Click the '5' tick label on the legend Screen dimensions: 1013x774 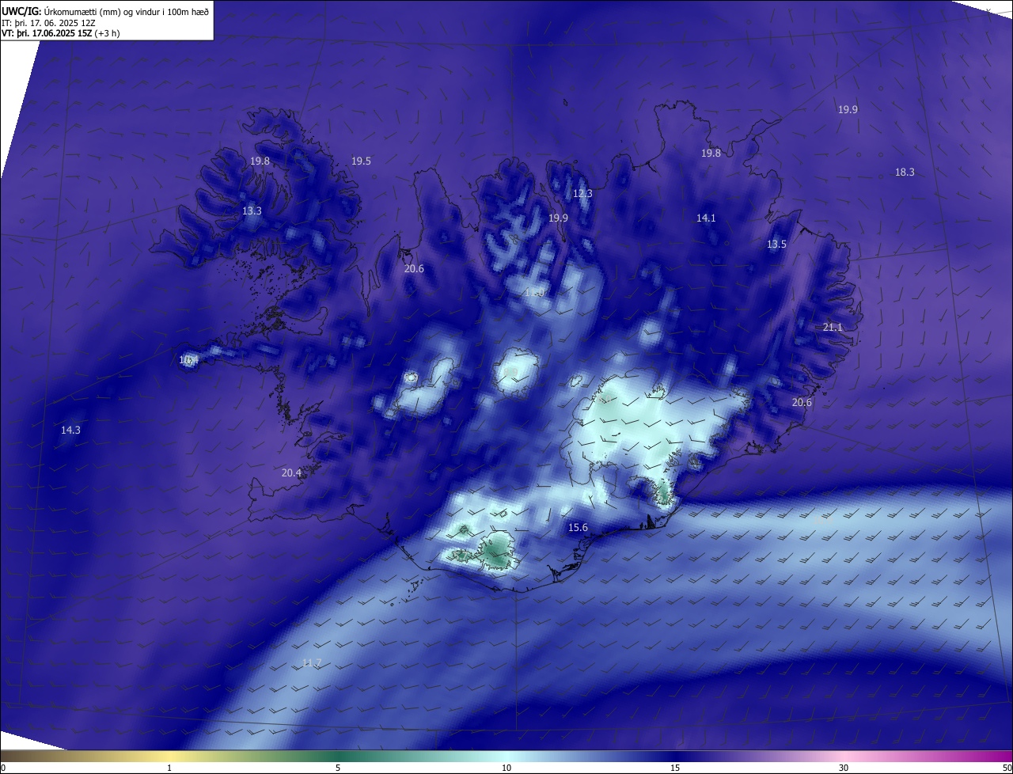click(338, 768)
